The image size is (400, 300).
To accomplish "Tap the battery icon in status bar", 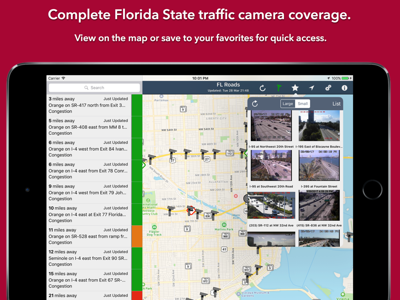I will pos(346,78).
